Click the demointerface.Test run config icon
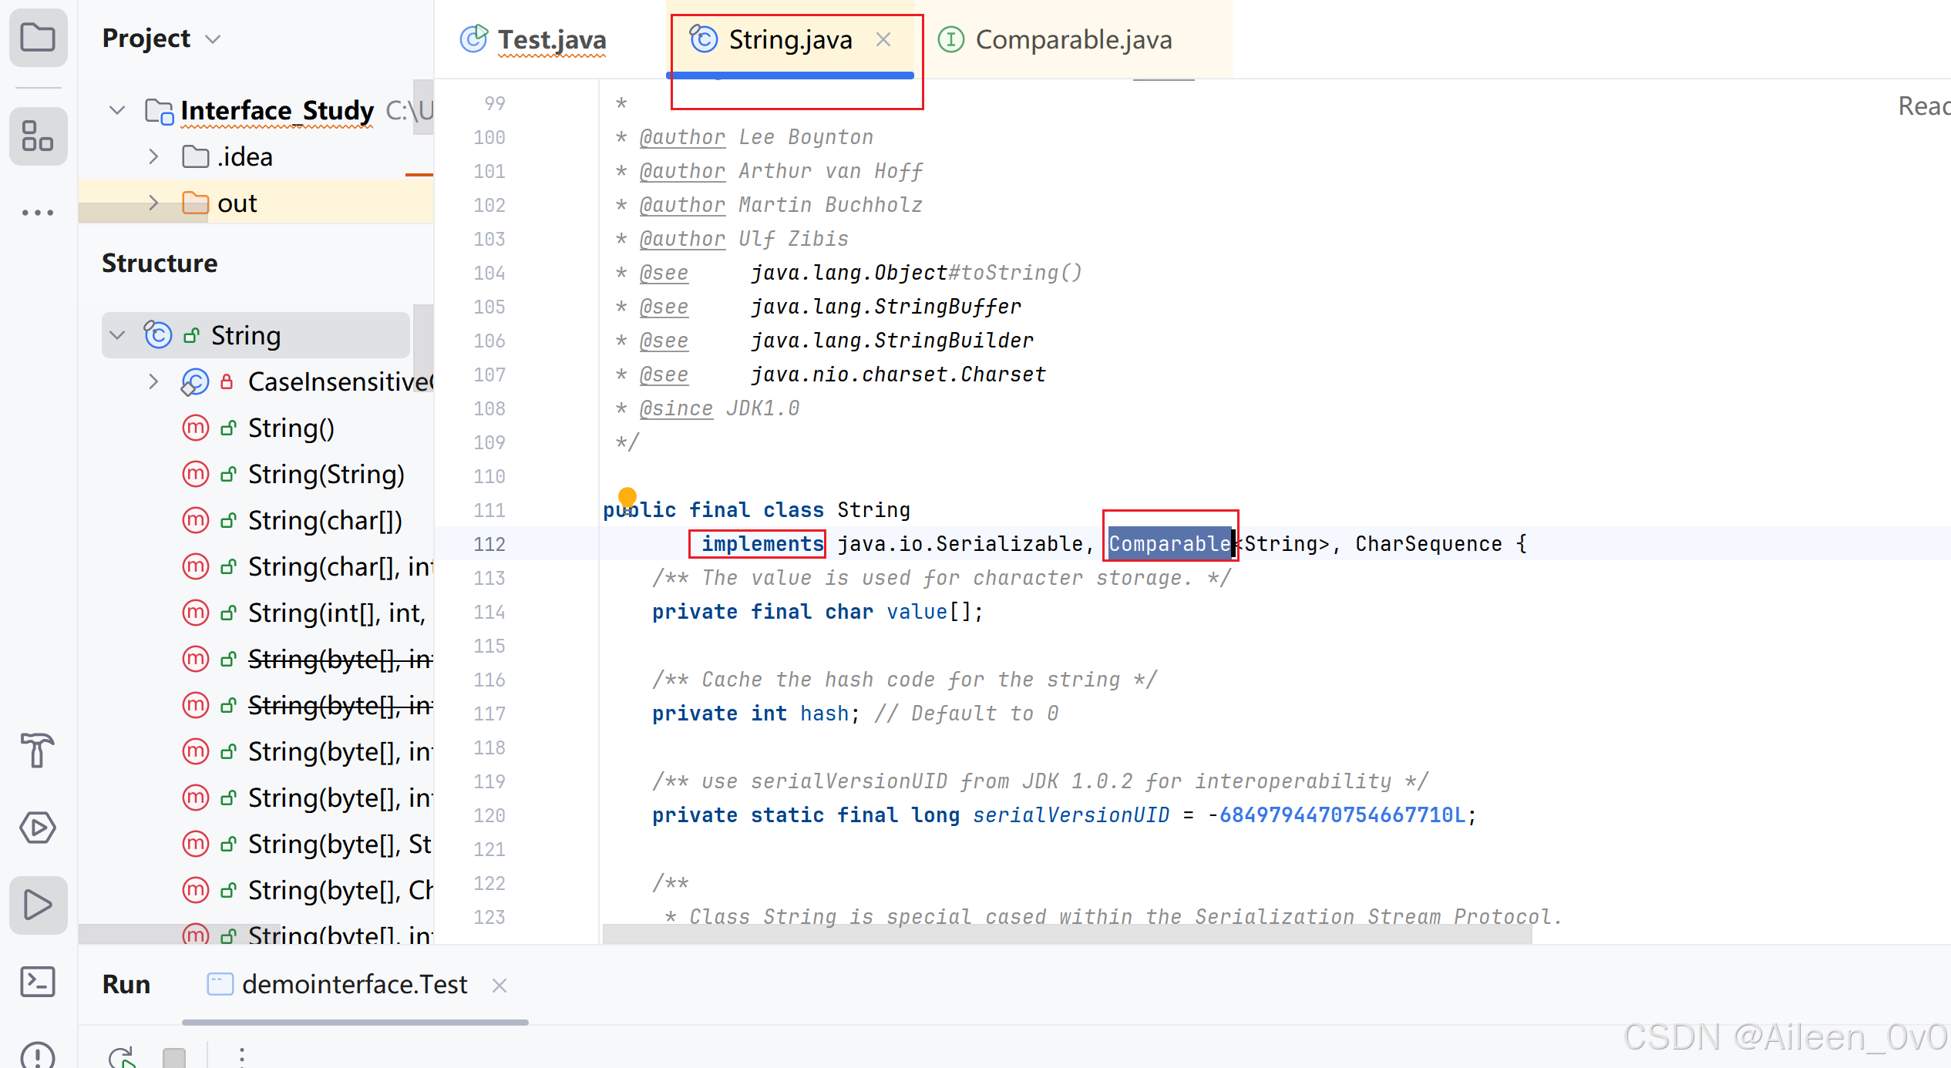The image size is (1951, 1068). click(x=220, y=985)
